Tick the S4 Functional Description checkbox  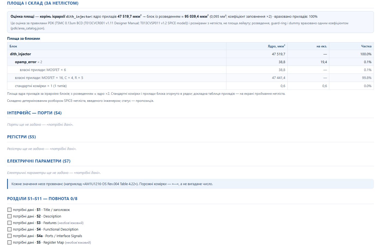coord(10,229)
